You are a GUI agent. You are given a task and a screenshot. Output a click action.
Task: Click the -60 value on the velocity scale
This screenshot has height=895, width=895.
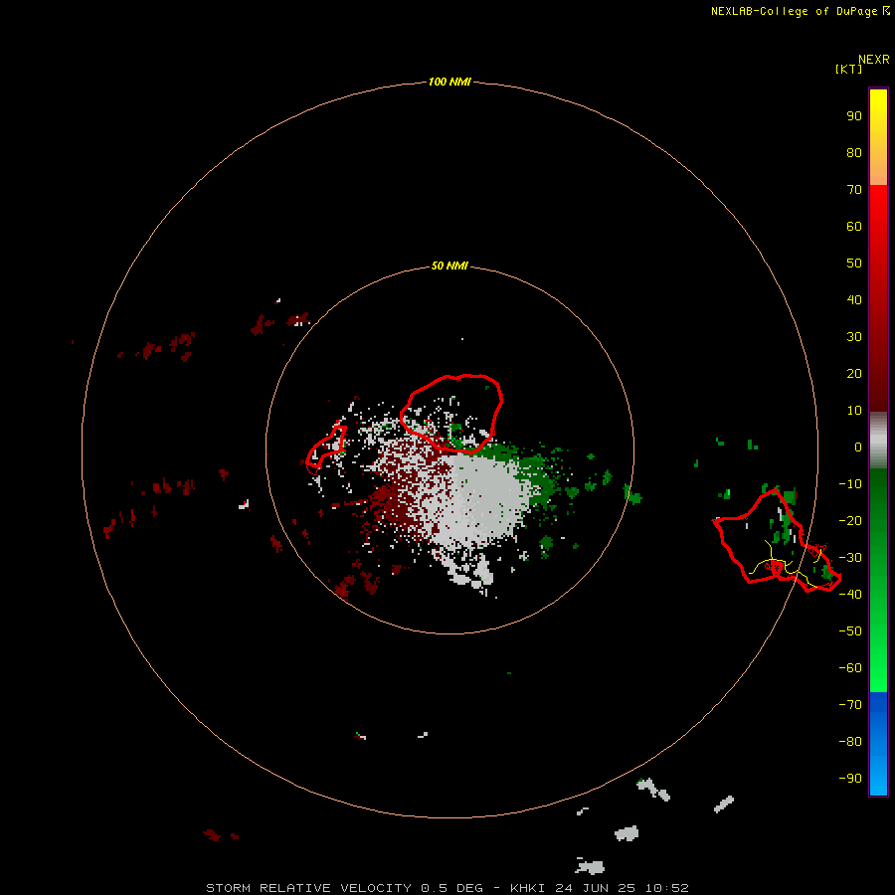850,668
